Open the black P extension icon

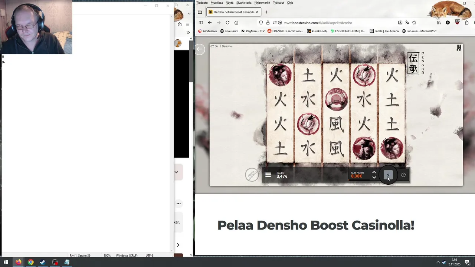[x=448, y=23]
